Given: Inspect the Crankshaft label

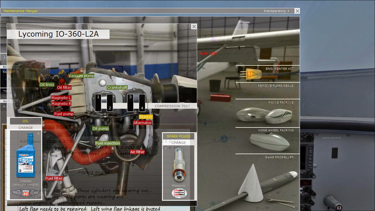Looking at the screenshot, I should tap(117, 88).
